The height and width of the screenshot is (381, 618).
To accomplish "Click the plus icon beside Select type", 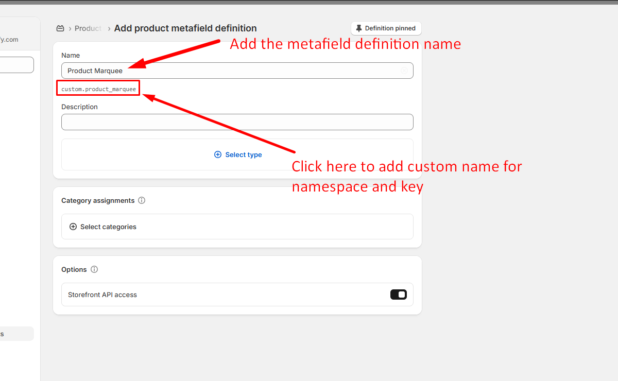I will [218, 154].
